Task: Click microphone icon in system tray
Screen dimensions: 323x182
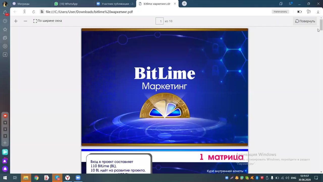Action: [x=272, y=178]
